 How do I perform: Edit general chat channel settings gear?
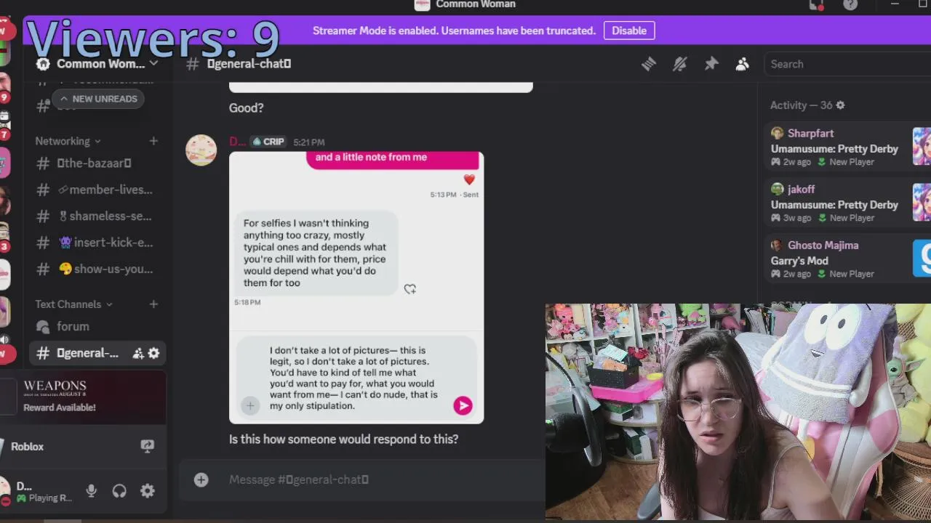click(x=153, y=353)
